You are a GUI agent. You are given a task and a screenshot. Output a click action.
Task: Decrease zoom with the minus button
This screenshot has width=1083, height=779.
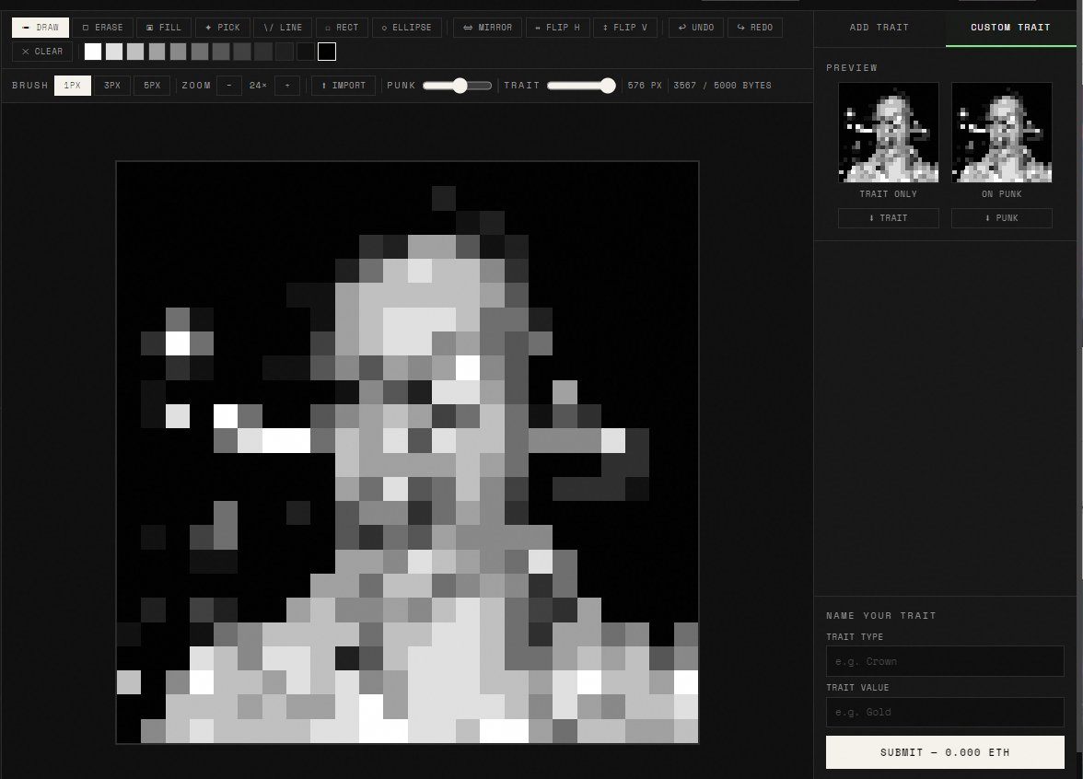click(x=229, y=86)
